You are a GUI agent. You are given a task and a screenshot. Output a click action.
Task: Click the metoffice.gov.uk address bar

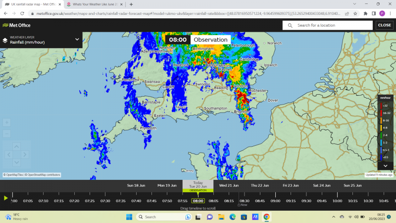pyautogui.click(x=188, y=13)
